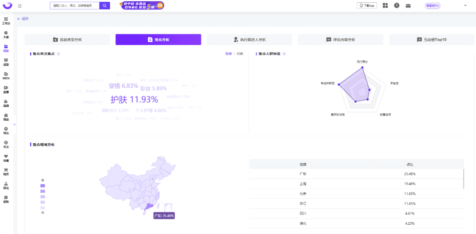The image size is (476, 234).
Task: Open the 购买 shopping cart sidebar icon
Action: coord(6,170)
